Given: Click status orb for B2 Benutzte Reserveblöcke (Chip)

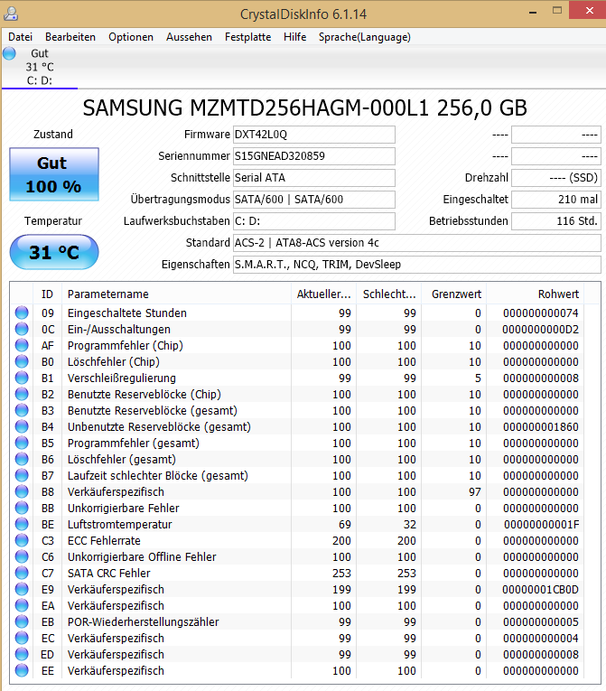Looking at the screenshot, I should pos(22,394).
